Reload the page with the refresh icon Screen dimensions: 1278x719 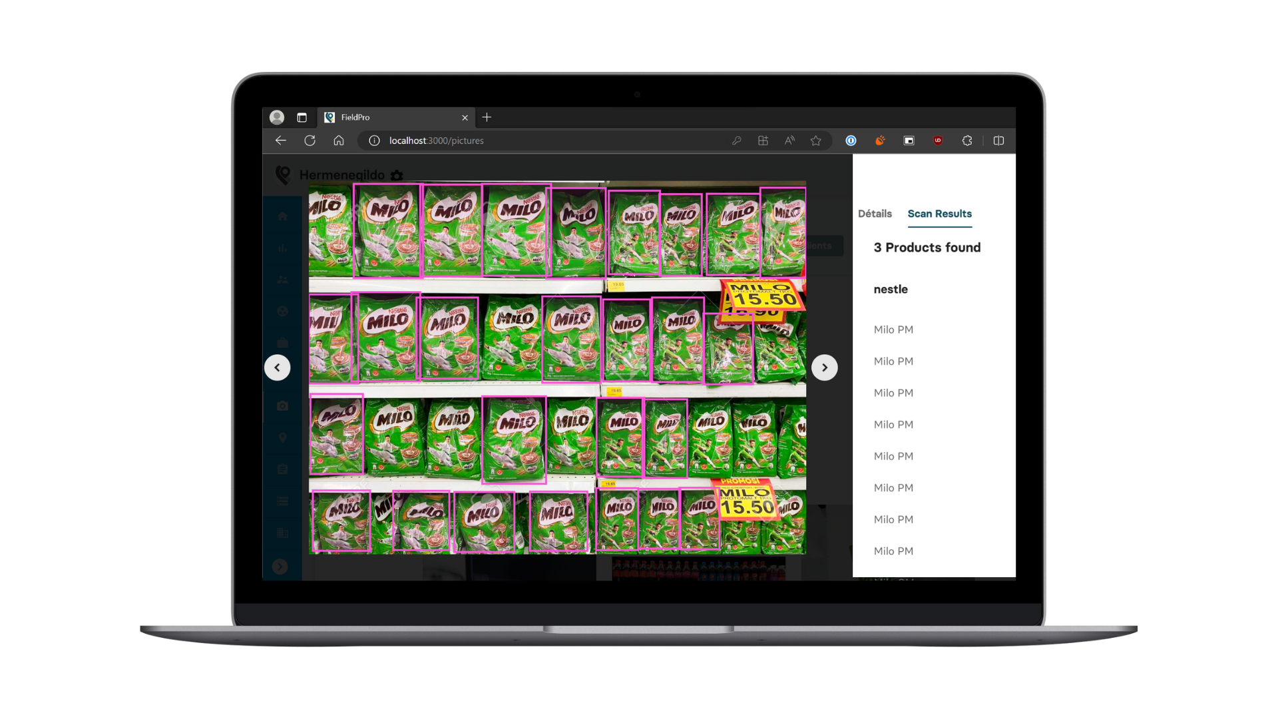click(x=310, y=140)
